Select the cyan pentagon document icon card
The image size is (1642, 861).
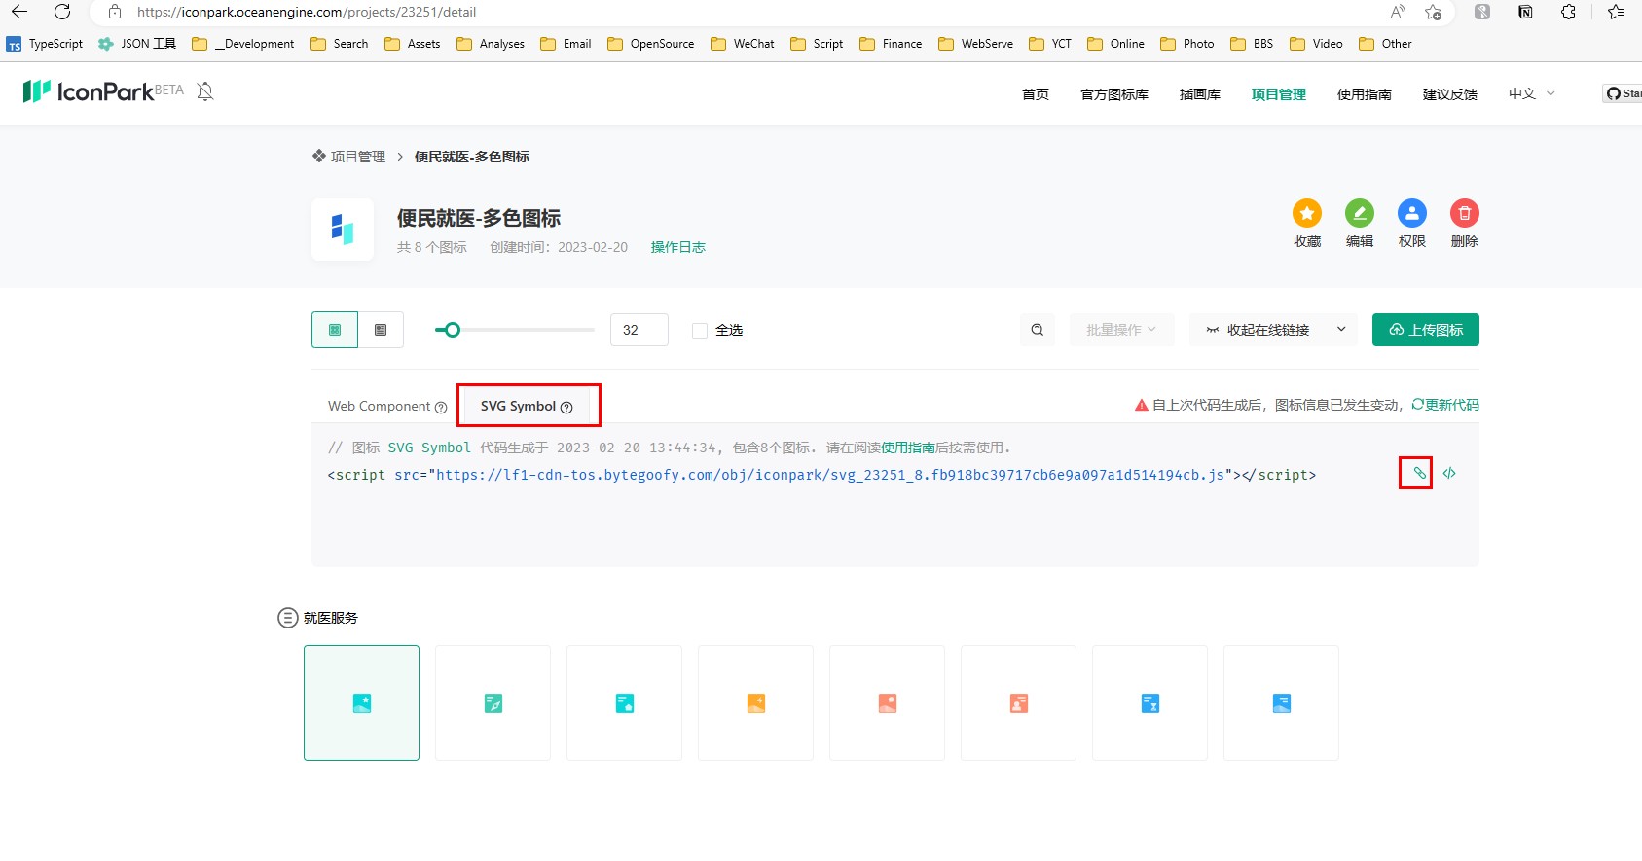point(625,702)
